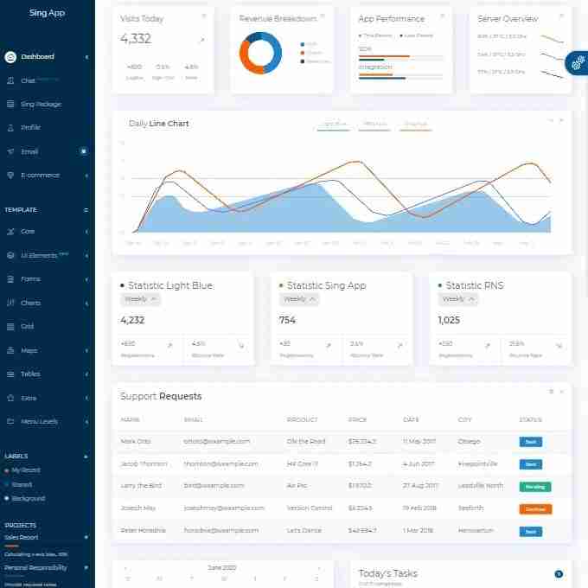
Task: Open Weekly dropdown in Statistic Sing App
Action: [x=299, y=299]
